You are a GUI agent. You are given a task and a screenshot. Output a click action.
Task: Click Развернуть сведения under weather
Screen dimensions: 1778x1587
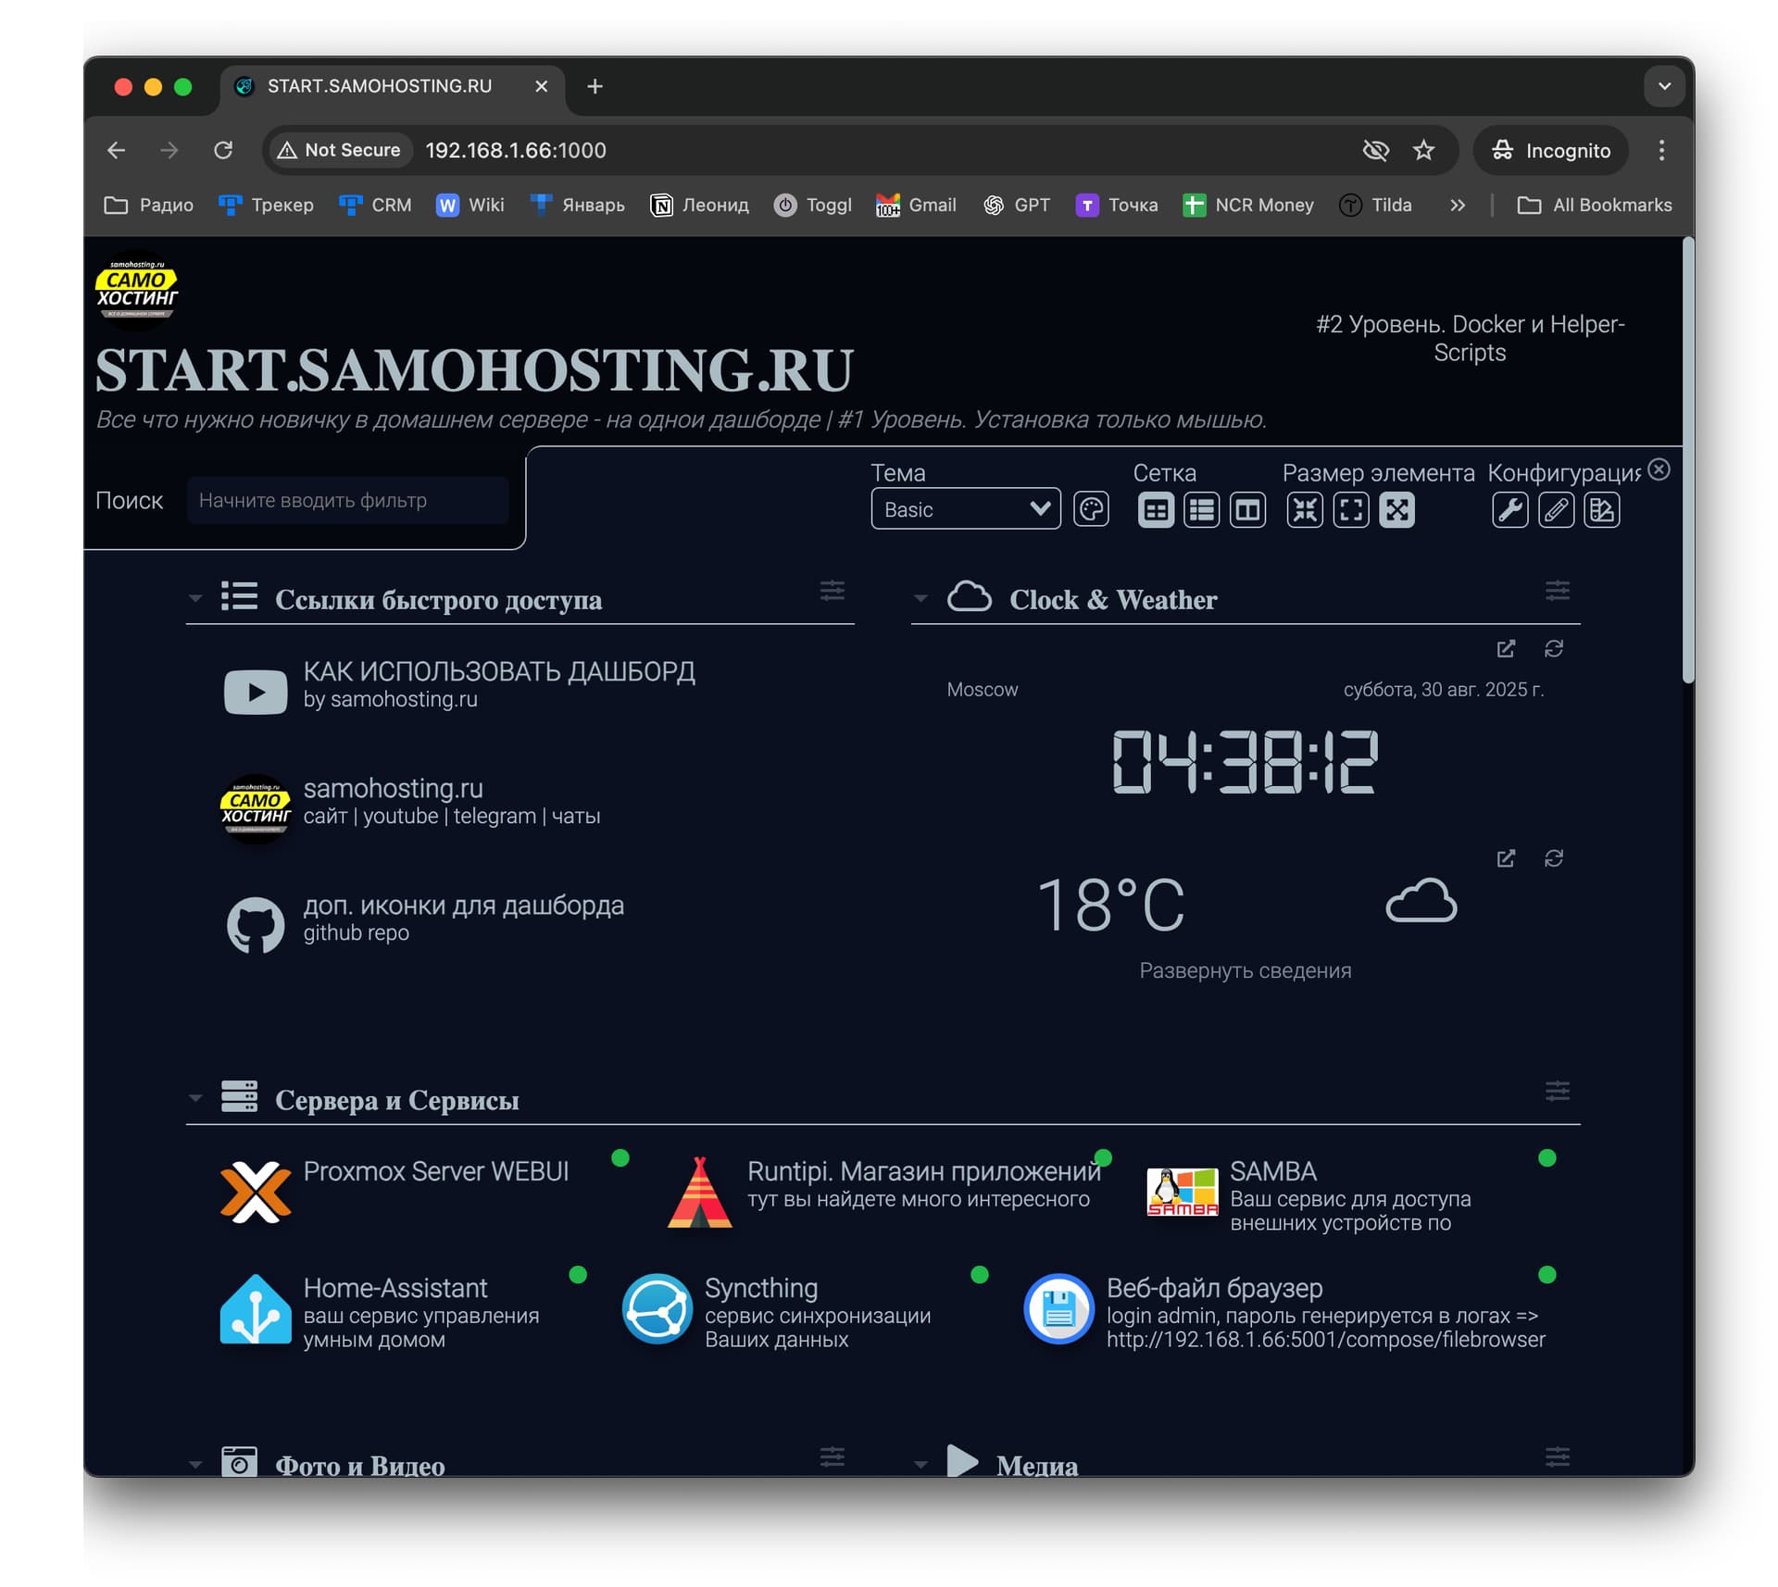1245,970
